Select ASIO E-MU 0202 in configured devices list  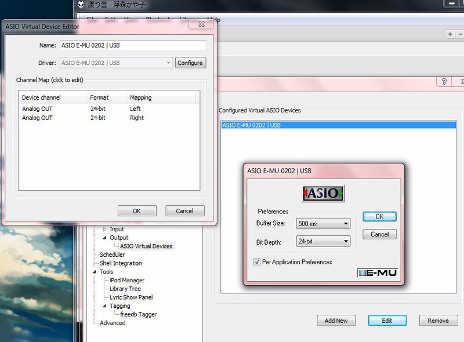338,125
